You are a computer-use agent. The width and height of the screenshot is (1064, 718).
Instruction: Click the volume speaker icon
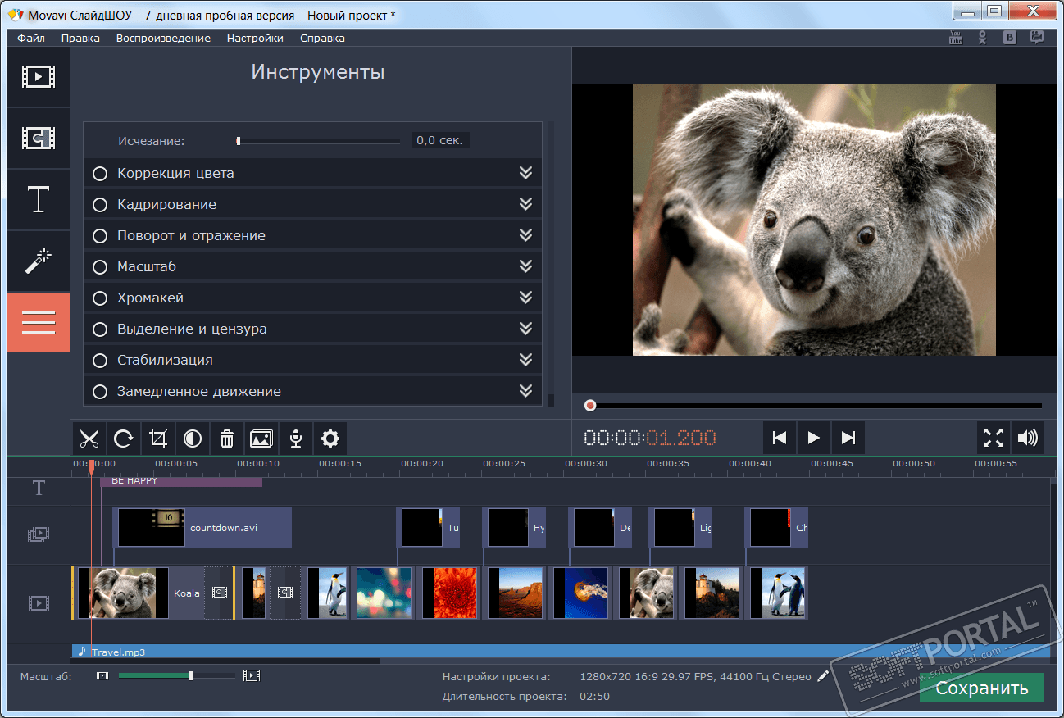(1027, 438)
